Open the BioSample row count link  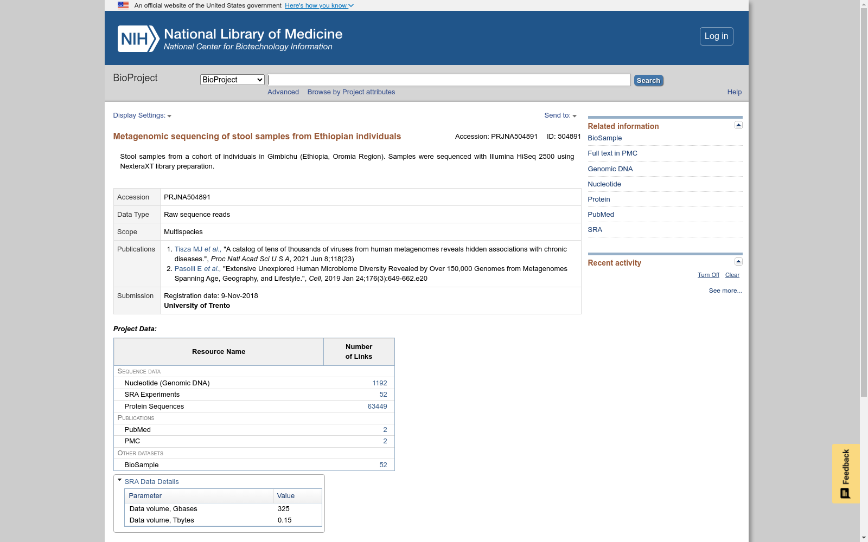click(383, 465)
